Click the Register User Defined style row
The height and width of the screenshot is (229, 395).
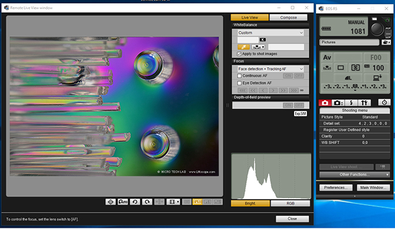[355, 130]
